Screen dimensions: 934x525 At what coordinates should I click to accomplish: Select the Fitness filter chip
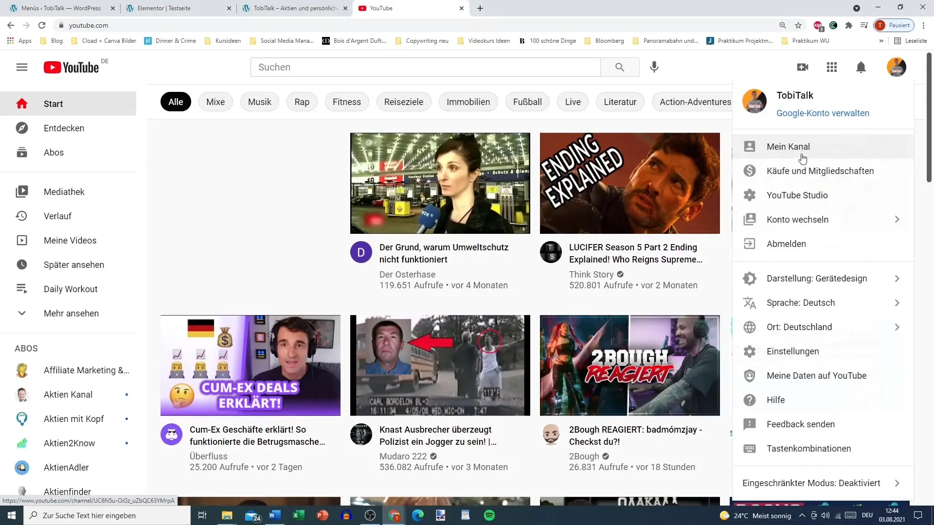coord(347,102)
